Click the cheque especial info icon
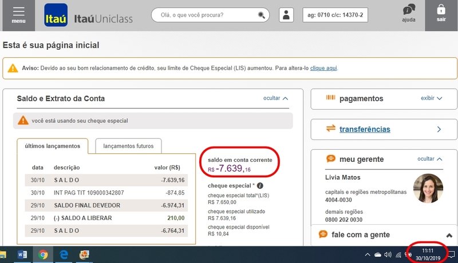 [x=260, y=186]
